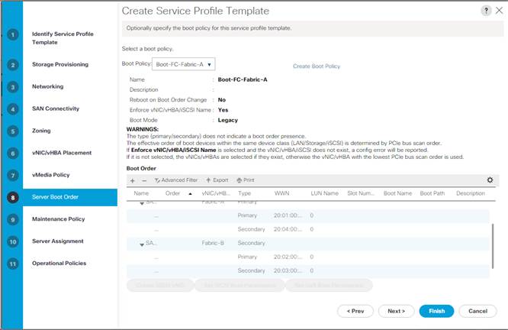This screenshot has width=508, height=330.
Task: Click the plus icon to add boot order row
Action: 132,180
